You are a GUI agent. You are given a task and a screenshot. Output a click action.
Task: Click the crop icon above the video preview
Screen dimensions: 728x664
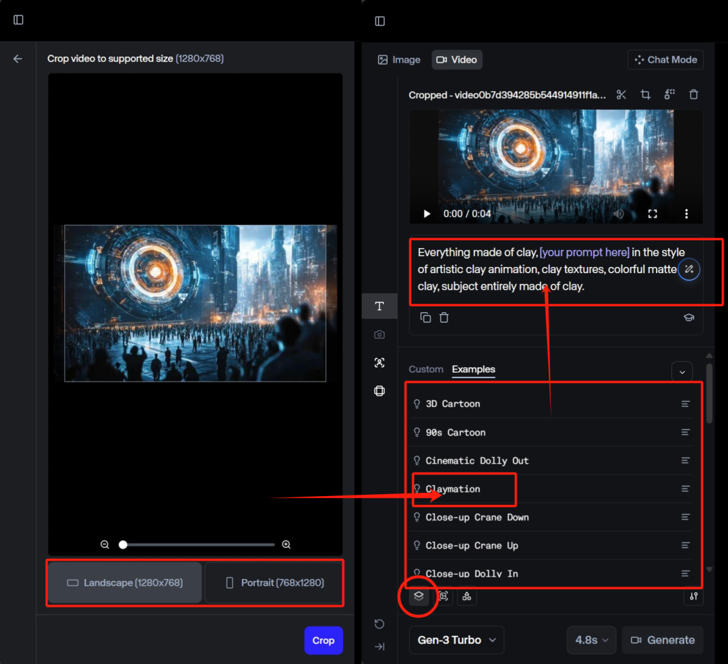[645, 95]
